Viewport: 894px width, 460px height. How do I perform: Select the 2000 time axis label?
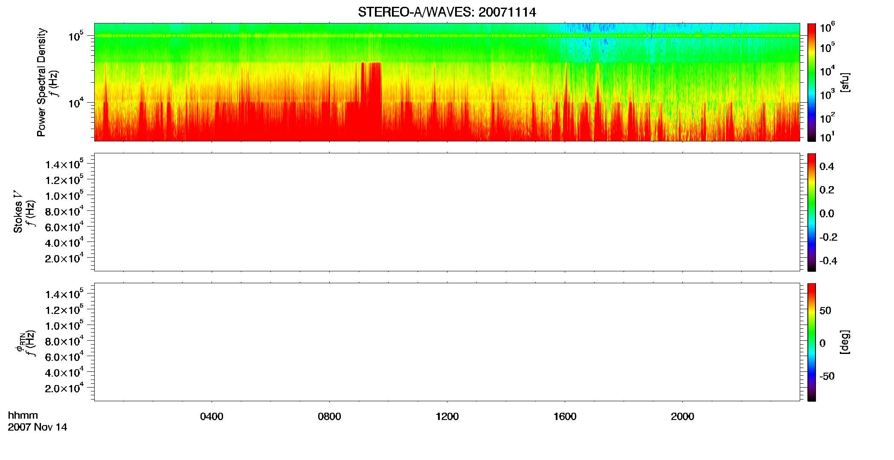point(682,417)
